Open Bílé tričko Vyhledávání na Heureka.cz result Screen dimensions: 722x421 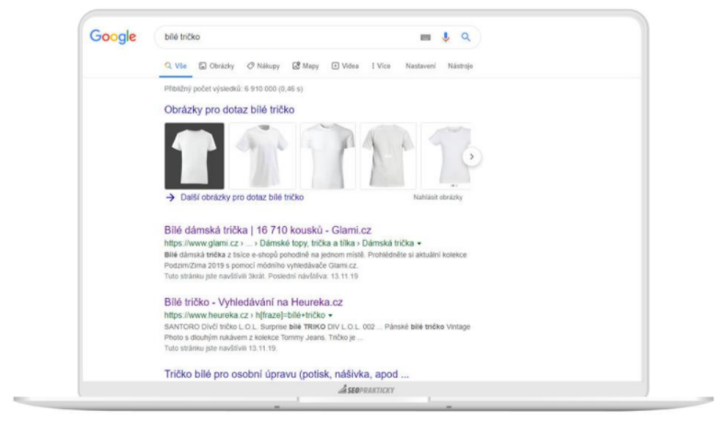pos(253,302)
